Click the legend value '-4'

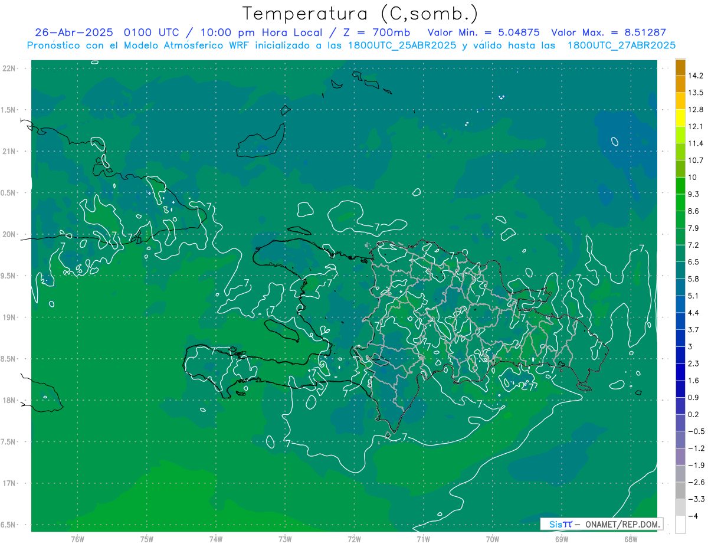[693, 516]
